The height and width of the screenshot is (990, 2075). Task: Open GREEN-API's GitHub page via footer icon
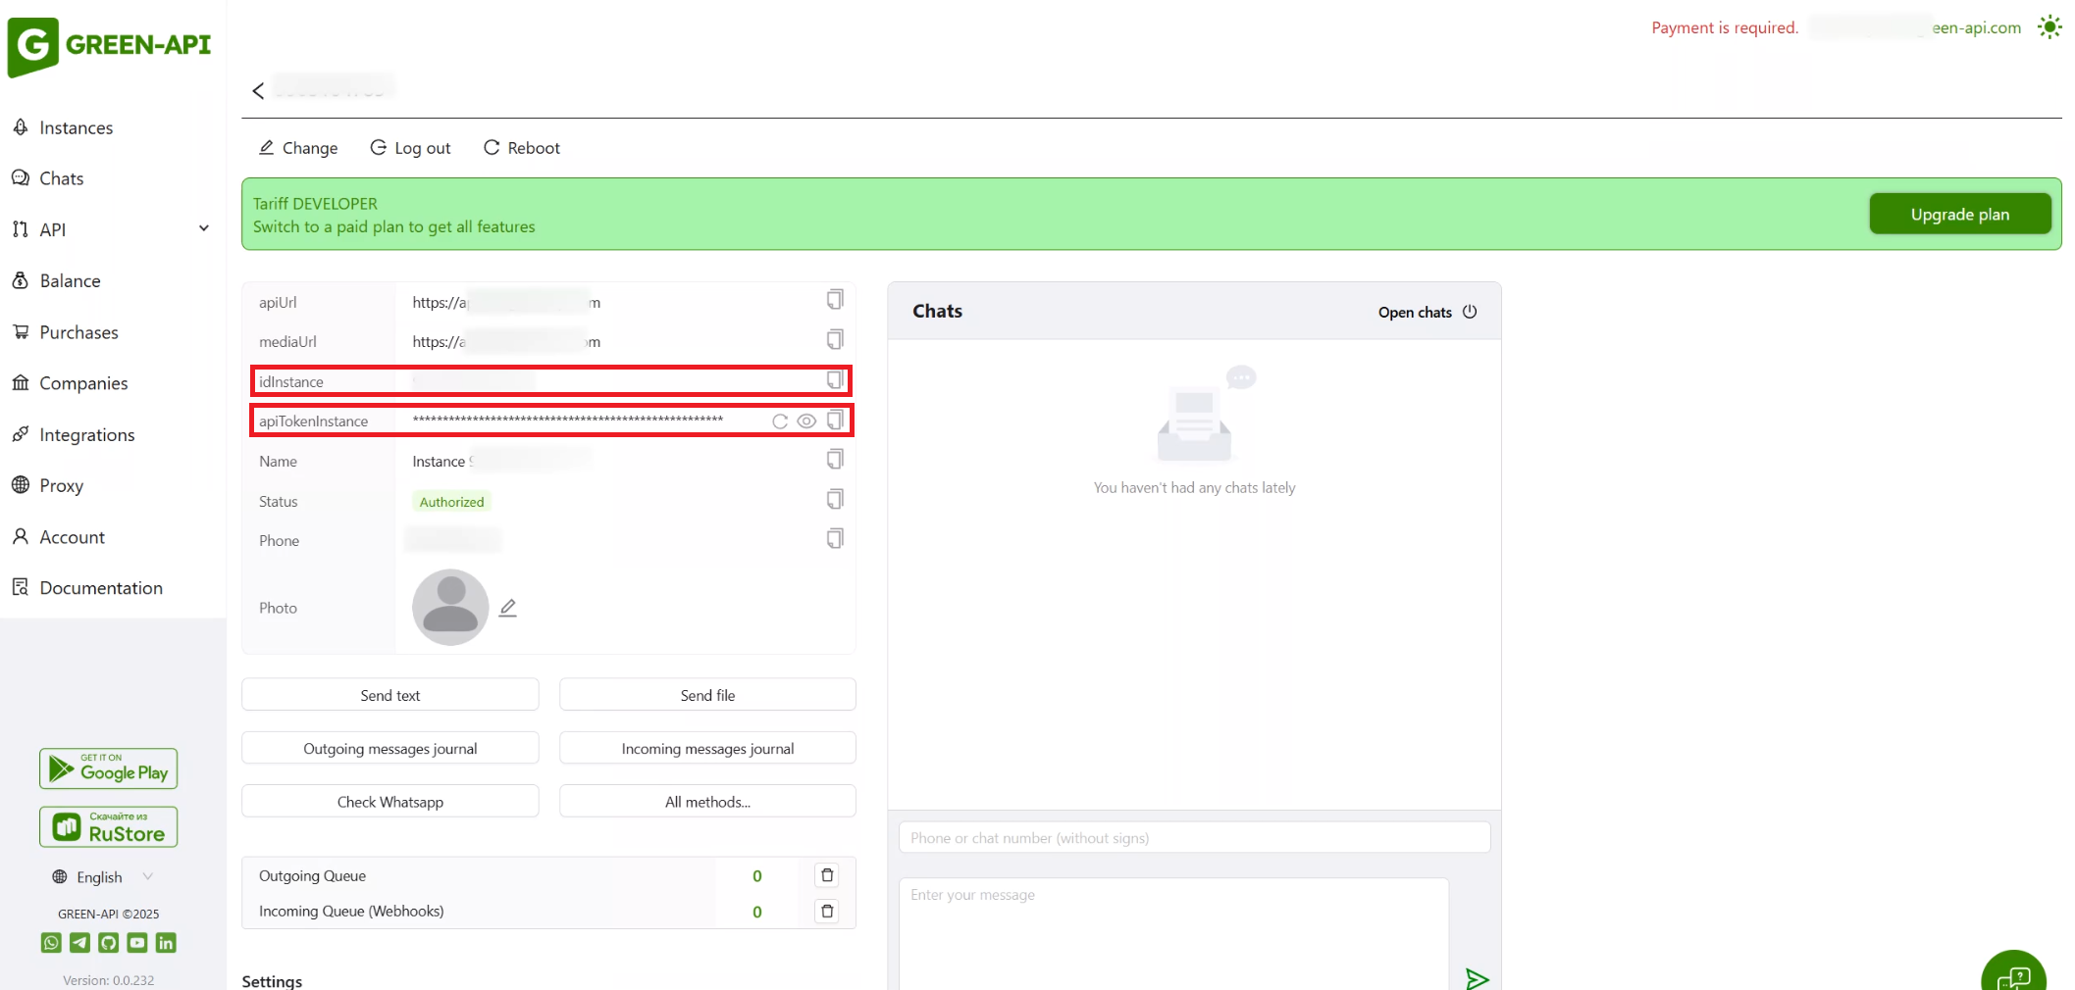[108, 943]
